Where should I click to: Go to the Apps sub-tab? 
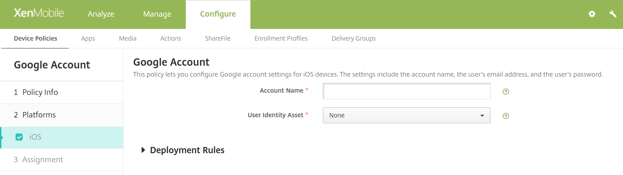[88, 38]
